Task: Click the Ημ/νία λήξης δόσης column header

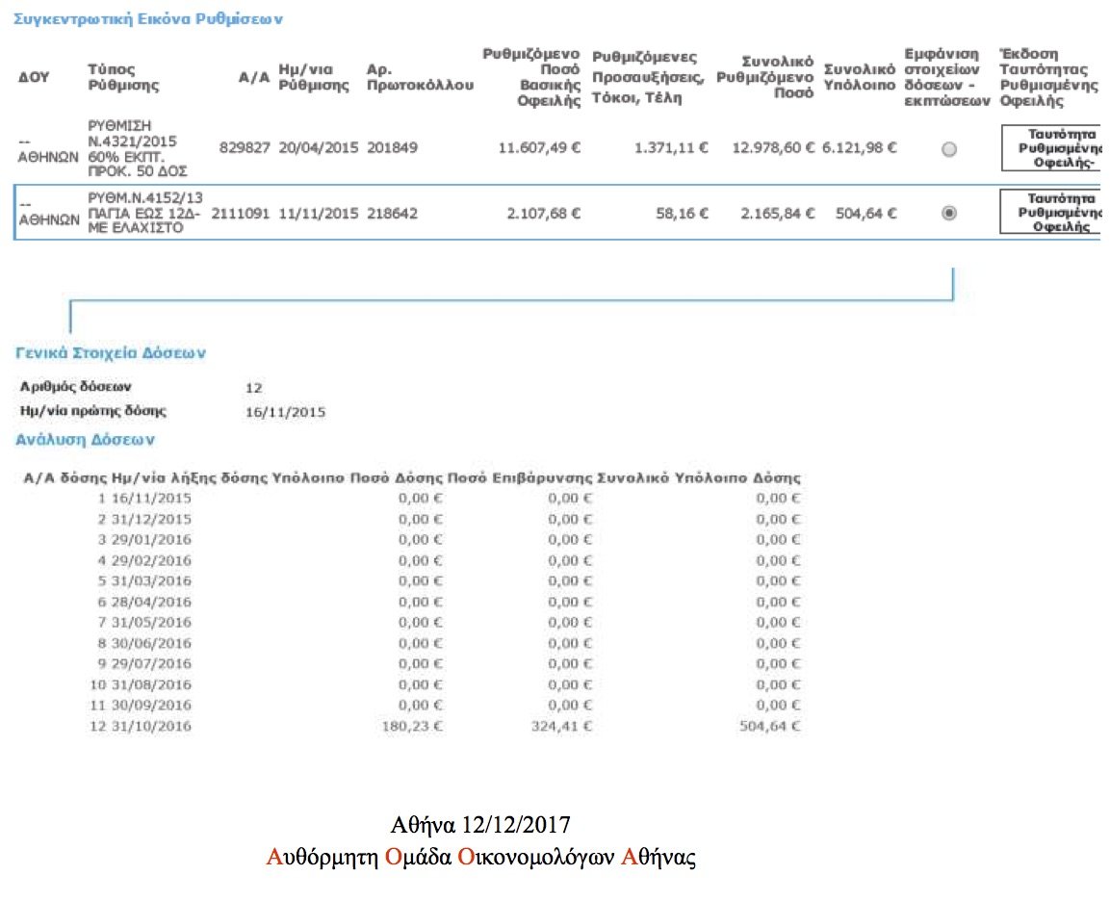Action: [x=190, y=477]
